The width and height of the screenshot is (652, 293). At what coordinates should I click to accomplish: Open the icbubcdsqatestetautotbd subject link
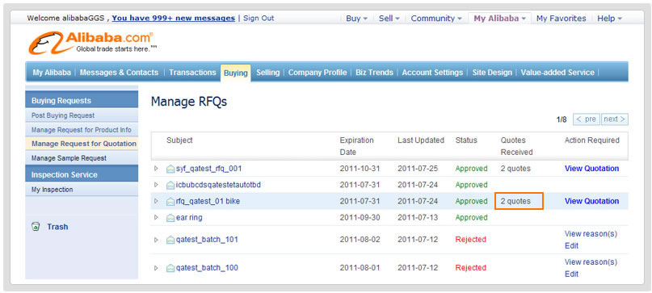point(218,185)
